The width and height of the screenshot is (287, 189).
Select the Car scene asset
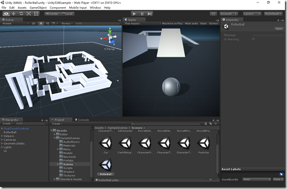(106, 145)
